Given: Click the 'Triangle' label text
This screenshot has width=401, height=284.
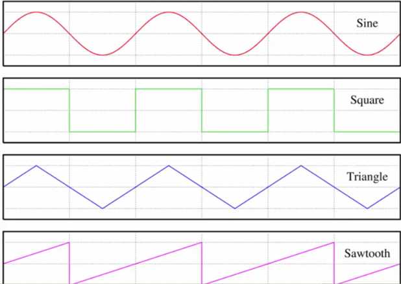Looking at the screenshot, I should click(x=367, y=176).
